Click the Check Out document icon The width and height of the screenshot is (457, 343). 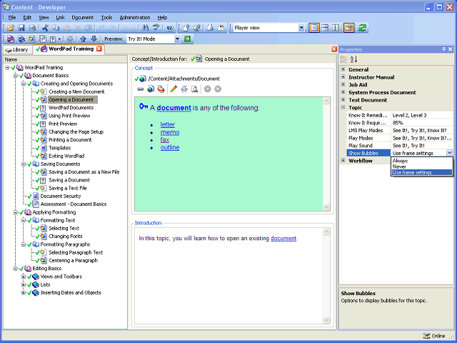(x=210, y=28)
